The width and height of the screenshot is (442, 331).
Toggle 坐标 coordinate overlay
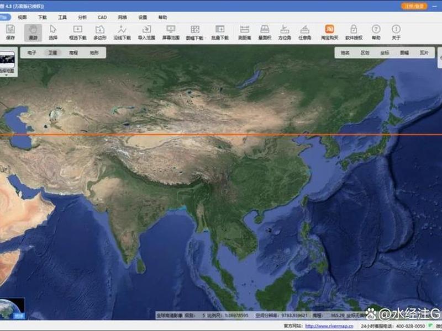pos(385,52)
